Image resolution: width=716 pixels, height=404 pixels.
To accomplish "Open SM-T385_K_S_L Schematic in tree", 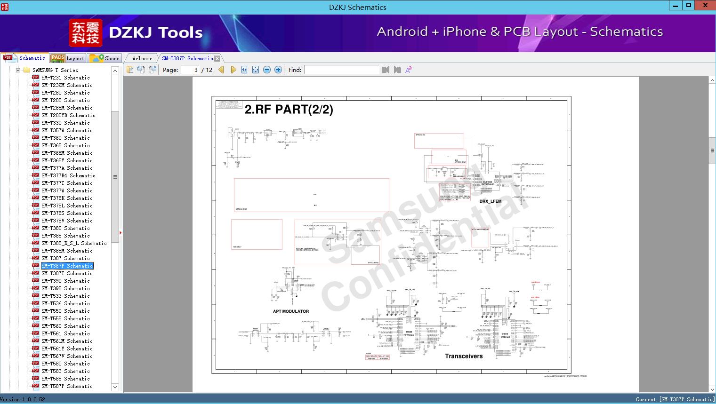I will tap(74, 243).
